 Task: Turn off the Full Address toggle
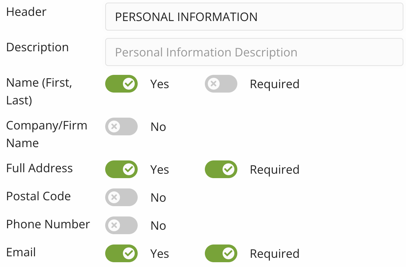(x=121, y=169)
